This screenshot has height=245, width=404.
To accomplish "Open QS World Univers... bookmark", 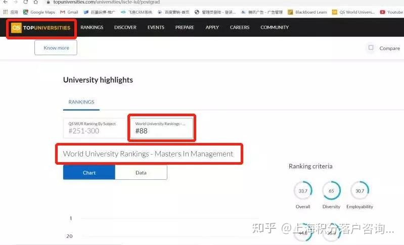I will click(353, 12).
